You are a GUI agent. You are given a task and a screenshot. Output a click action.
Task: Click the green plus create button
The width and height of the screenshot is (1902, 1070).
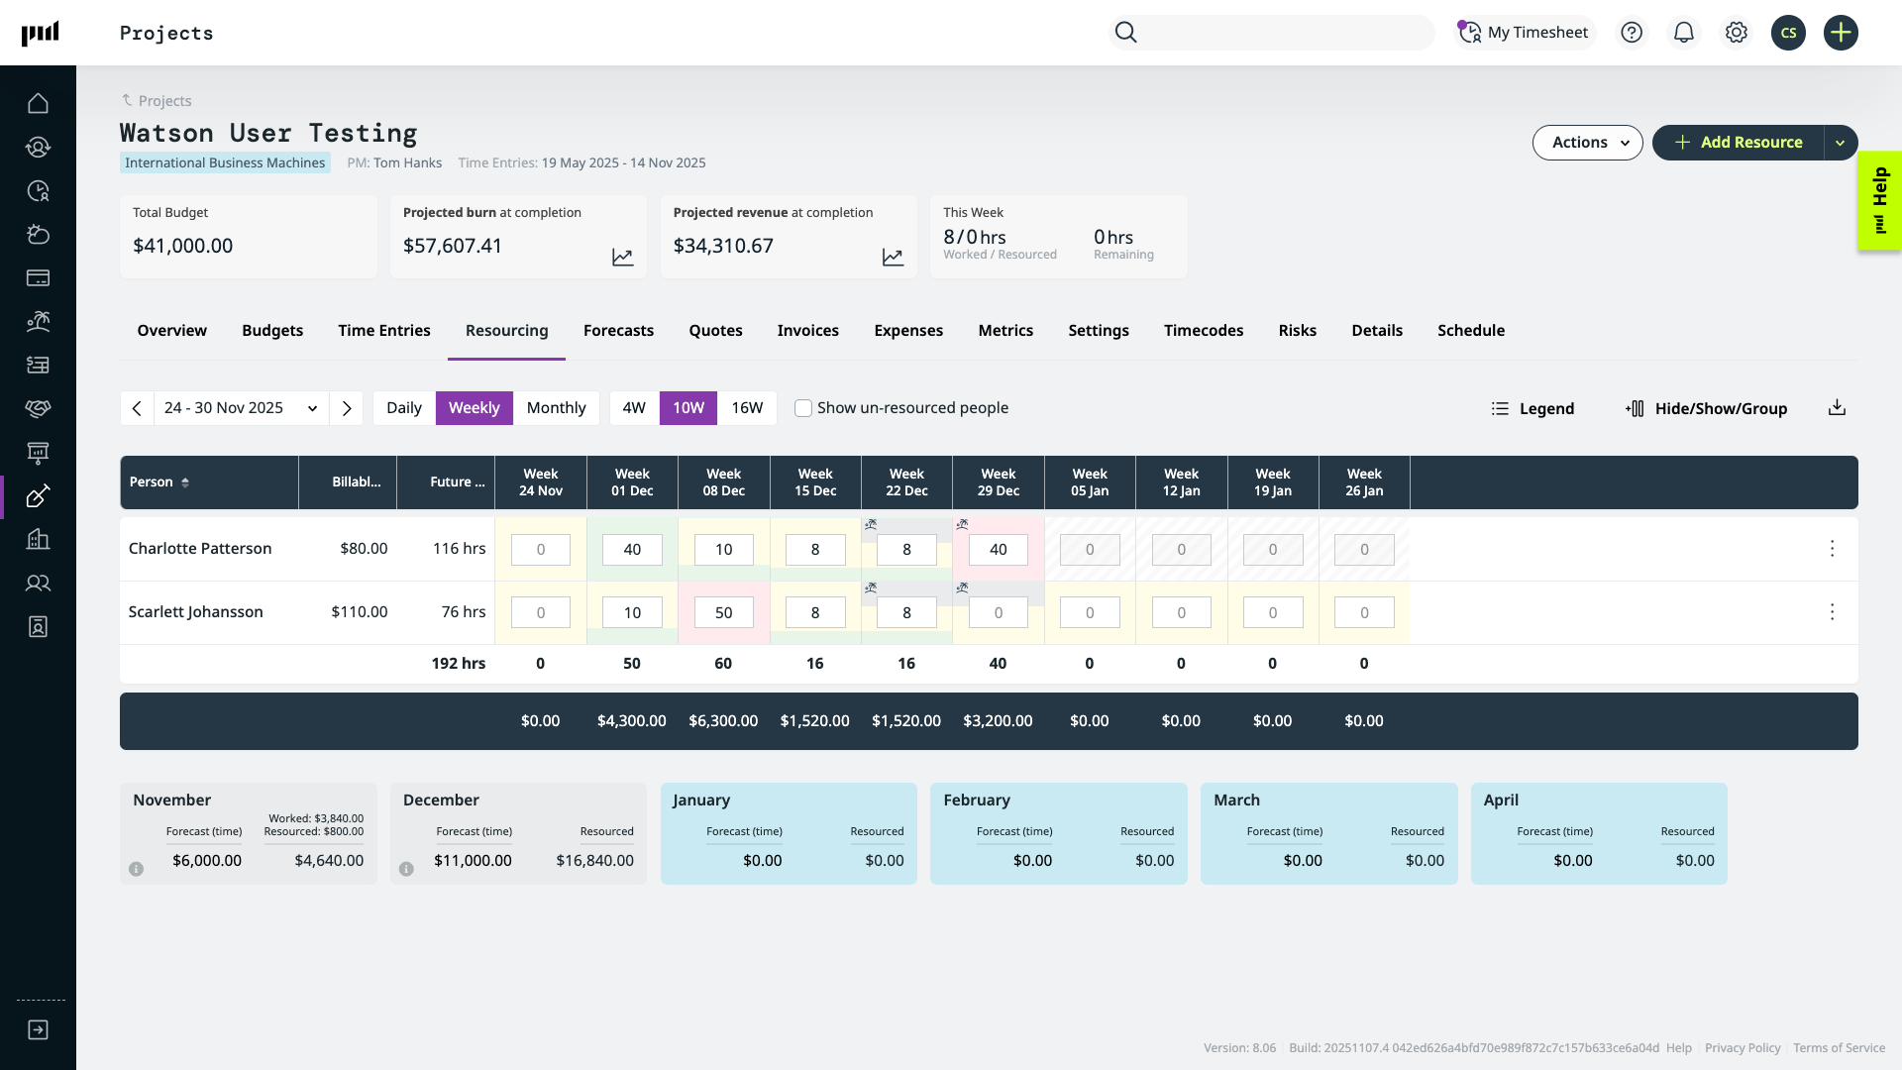(x=1841, y=33)
